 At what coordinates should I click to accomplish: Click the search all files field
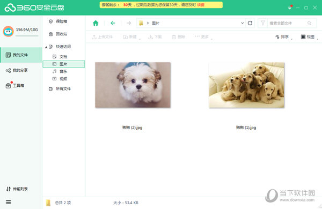(x=287, y=23)
